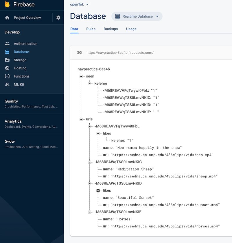Click -M68REAVVFqTwywi0FbL value under keleher
The image size is (232, 243).
pyautogui.click(x=154, y=90)
